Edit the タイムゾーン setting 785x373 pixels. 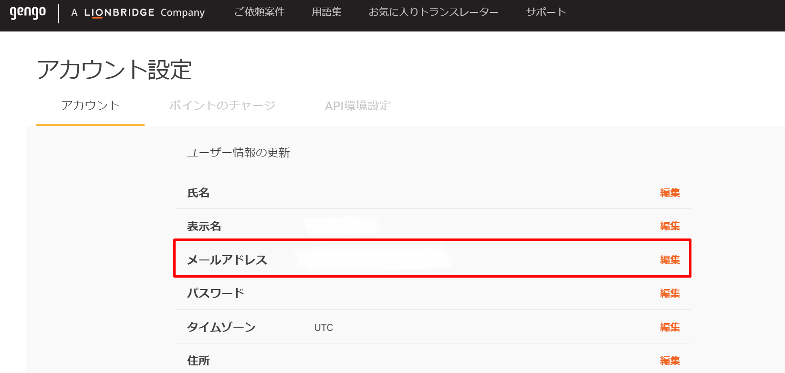tap(670, 327)
